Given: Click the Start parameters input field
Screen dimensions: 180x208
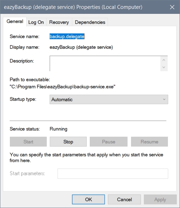Looking at the screenshot, I should [x=113, y=174].
